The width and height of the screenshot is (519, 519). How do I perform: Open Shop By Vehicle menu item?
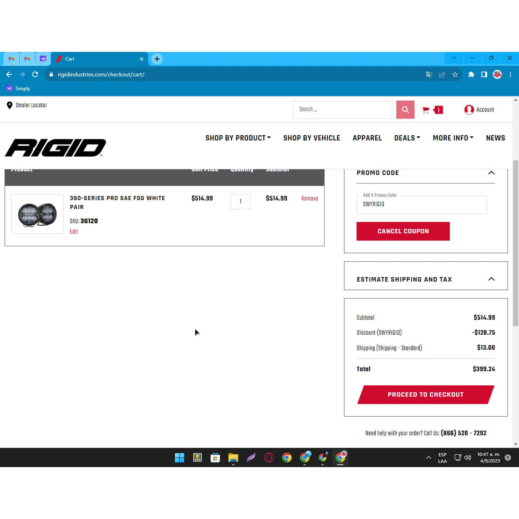pyautogui.click(x=312, y=138)
